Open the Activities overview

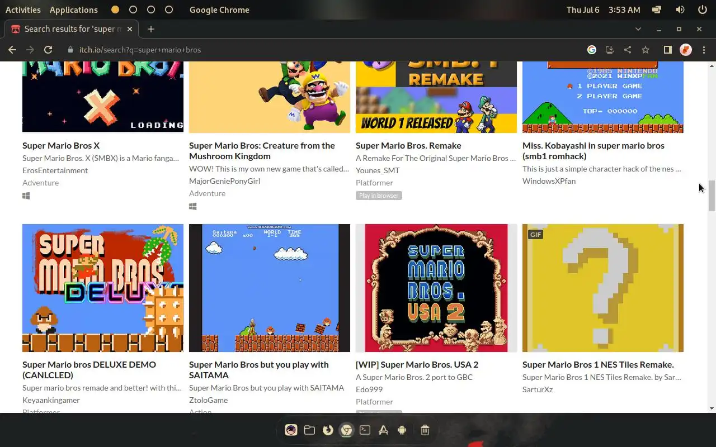pyautogui.click(x=23, y=9)
